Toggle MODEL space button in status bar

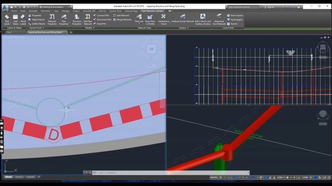[x=214, y=178]
